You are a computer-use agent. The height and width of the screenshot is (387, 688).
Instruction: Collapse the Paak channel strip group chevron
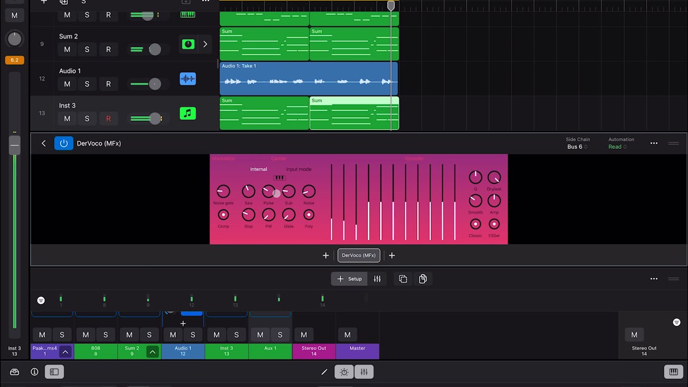pyautogui.click(x=65, y=352)
